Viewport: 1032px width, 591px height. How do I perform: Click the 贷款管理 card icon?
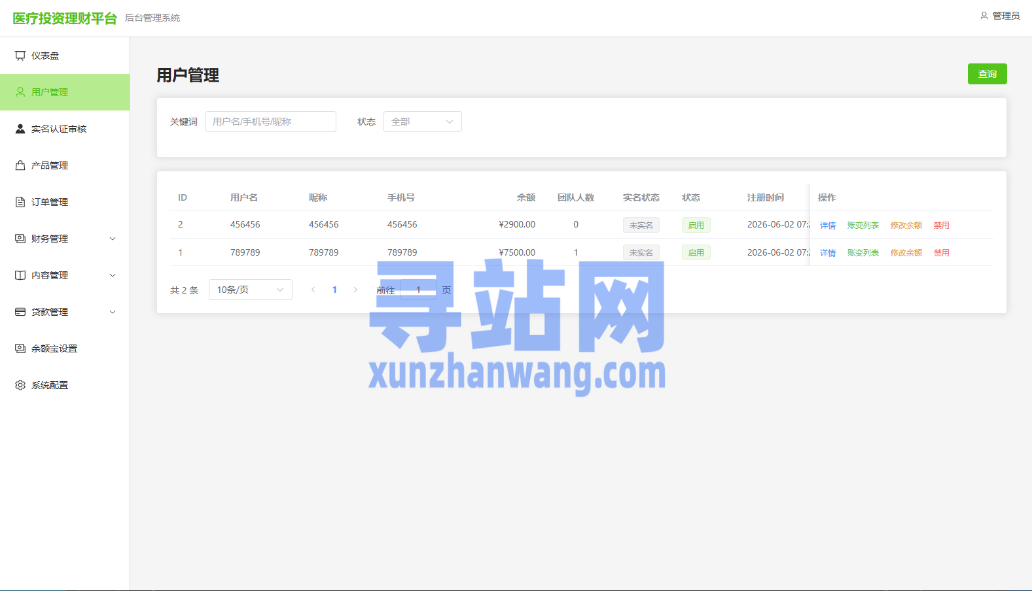20,312
